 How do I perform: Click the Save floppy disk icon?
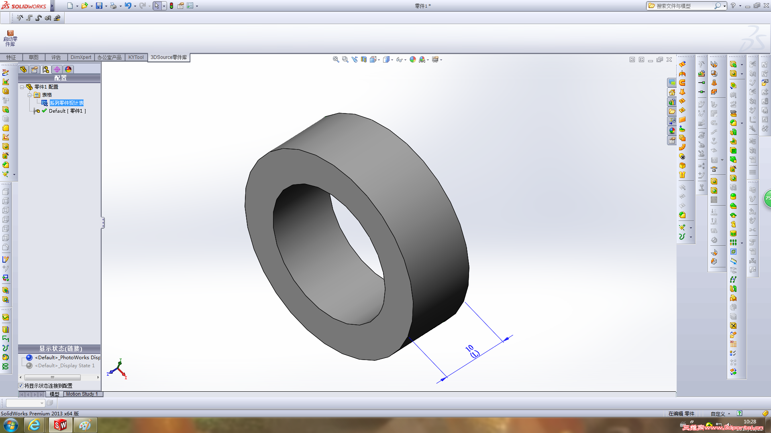click(x=99, y=6)
